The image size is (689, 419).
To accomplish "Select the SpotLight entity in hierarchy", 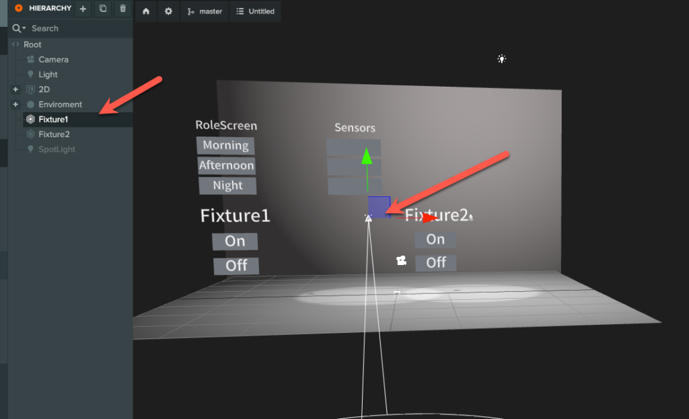I will (x=57, y=149).
